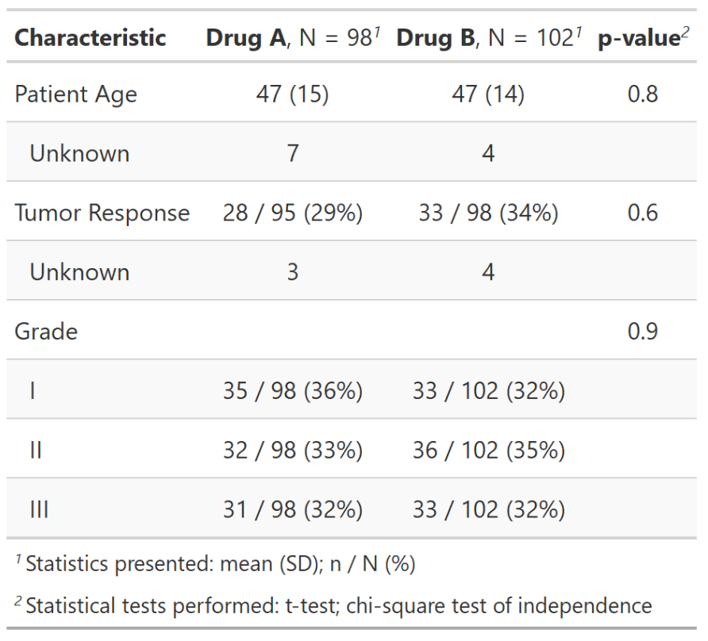Click the p-value column header
The height and width of the screenshot is (641, 708).
642,38
